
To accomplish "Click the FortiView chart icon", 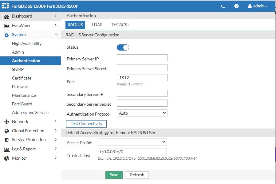I will pyautogui.click(x=7, y=26).
